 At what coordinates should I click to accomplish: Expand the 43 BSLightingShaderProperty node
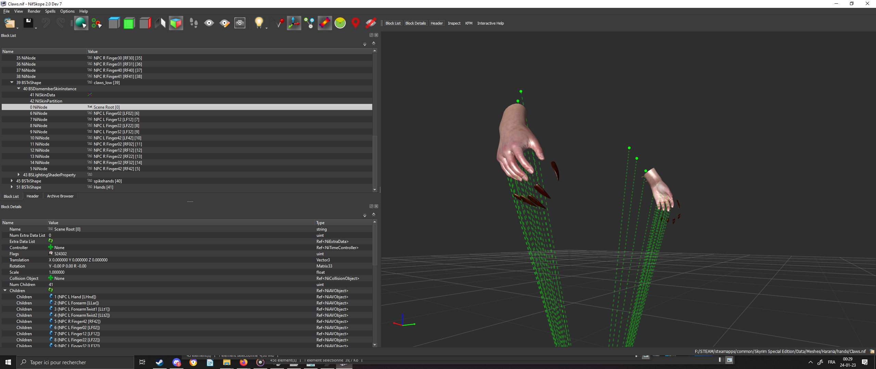19,175
